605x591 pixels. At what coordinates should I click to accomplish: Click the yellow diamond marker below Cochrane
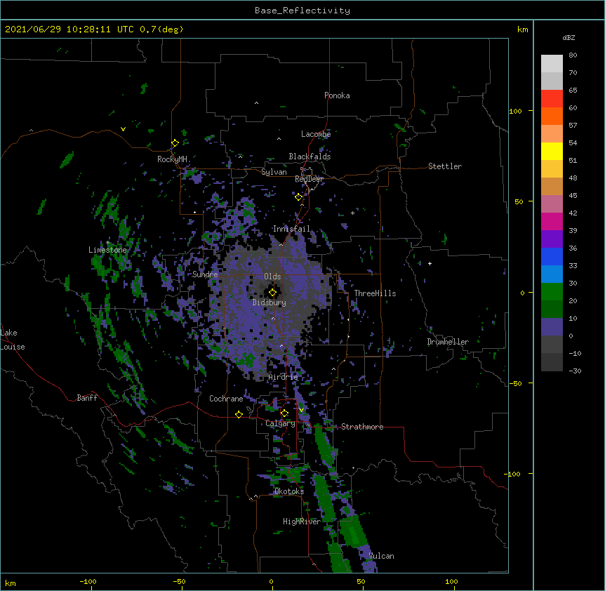[x=239, y=414]
